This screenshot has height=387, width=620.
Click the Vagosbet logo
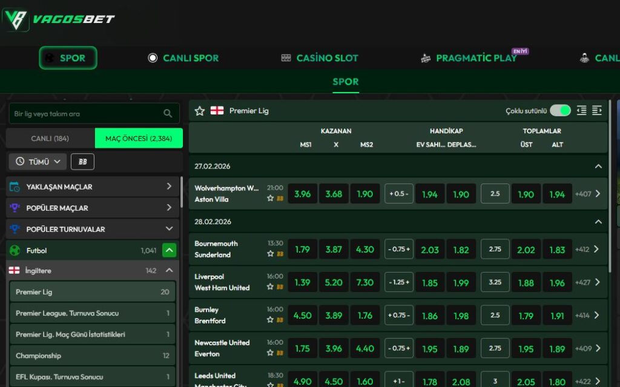pos(59,19)
